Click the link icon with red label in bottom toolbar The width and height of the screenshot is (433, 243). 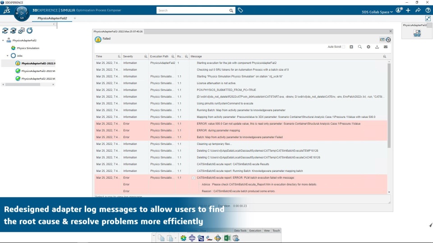[x=209, y=238]
